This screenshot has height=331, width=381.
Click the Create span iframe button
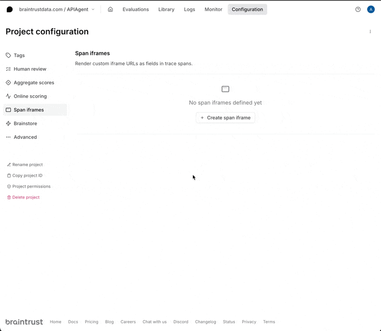click(225, 118)
